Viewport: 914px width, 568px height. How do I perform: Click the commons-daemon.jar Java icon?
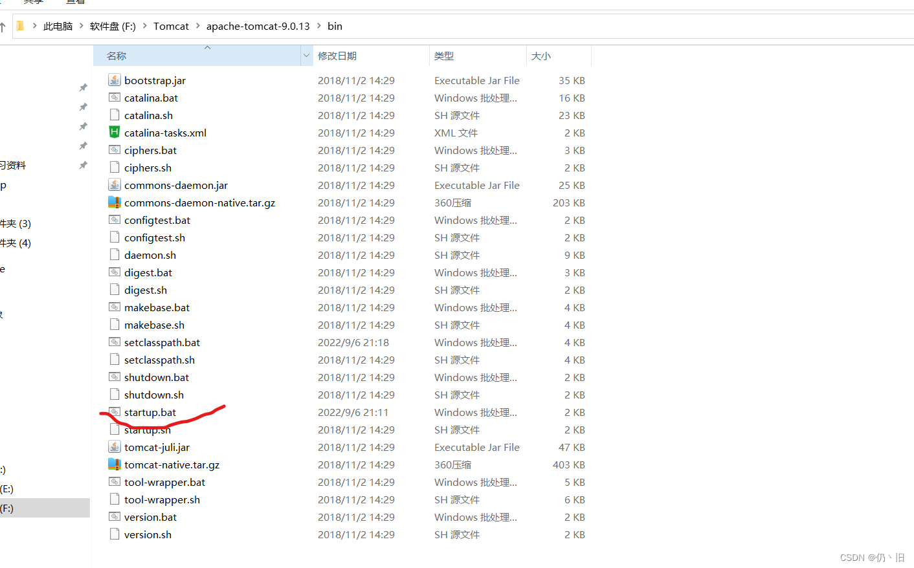click(x=115, y=185)
